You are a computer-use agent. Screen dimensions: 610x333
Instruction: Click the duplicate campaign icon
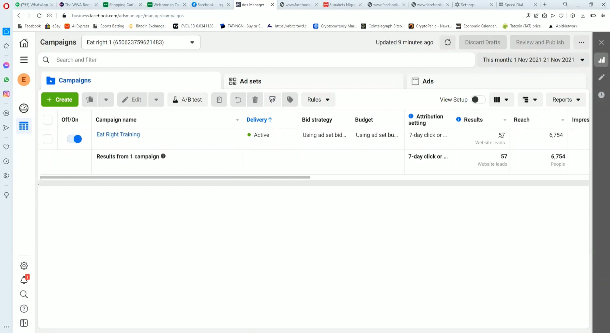(90, 100)
